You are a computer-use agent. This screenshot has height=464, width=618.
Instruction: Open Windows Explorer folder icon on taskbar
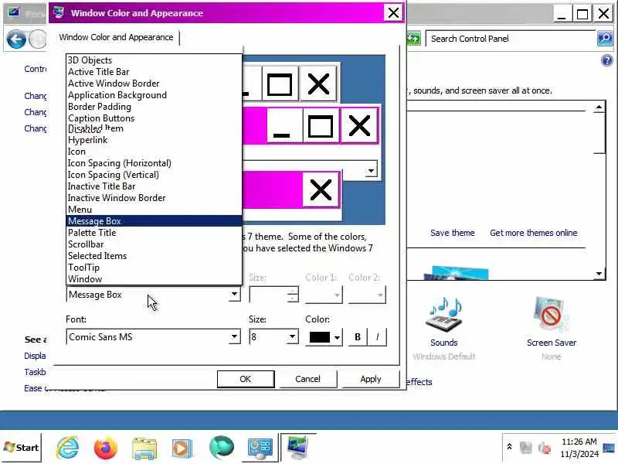(x=144, y=449)
